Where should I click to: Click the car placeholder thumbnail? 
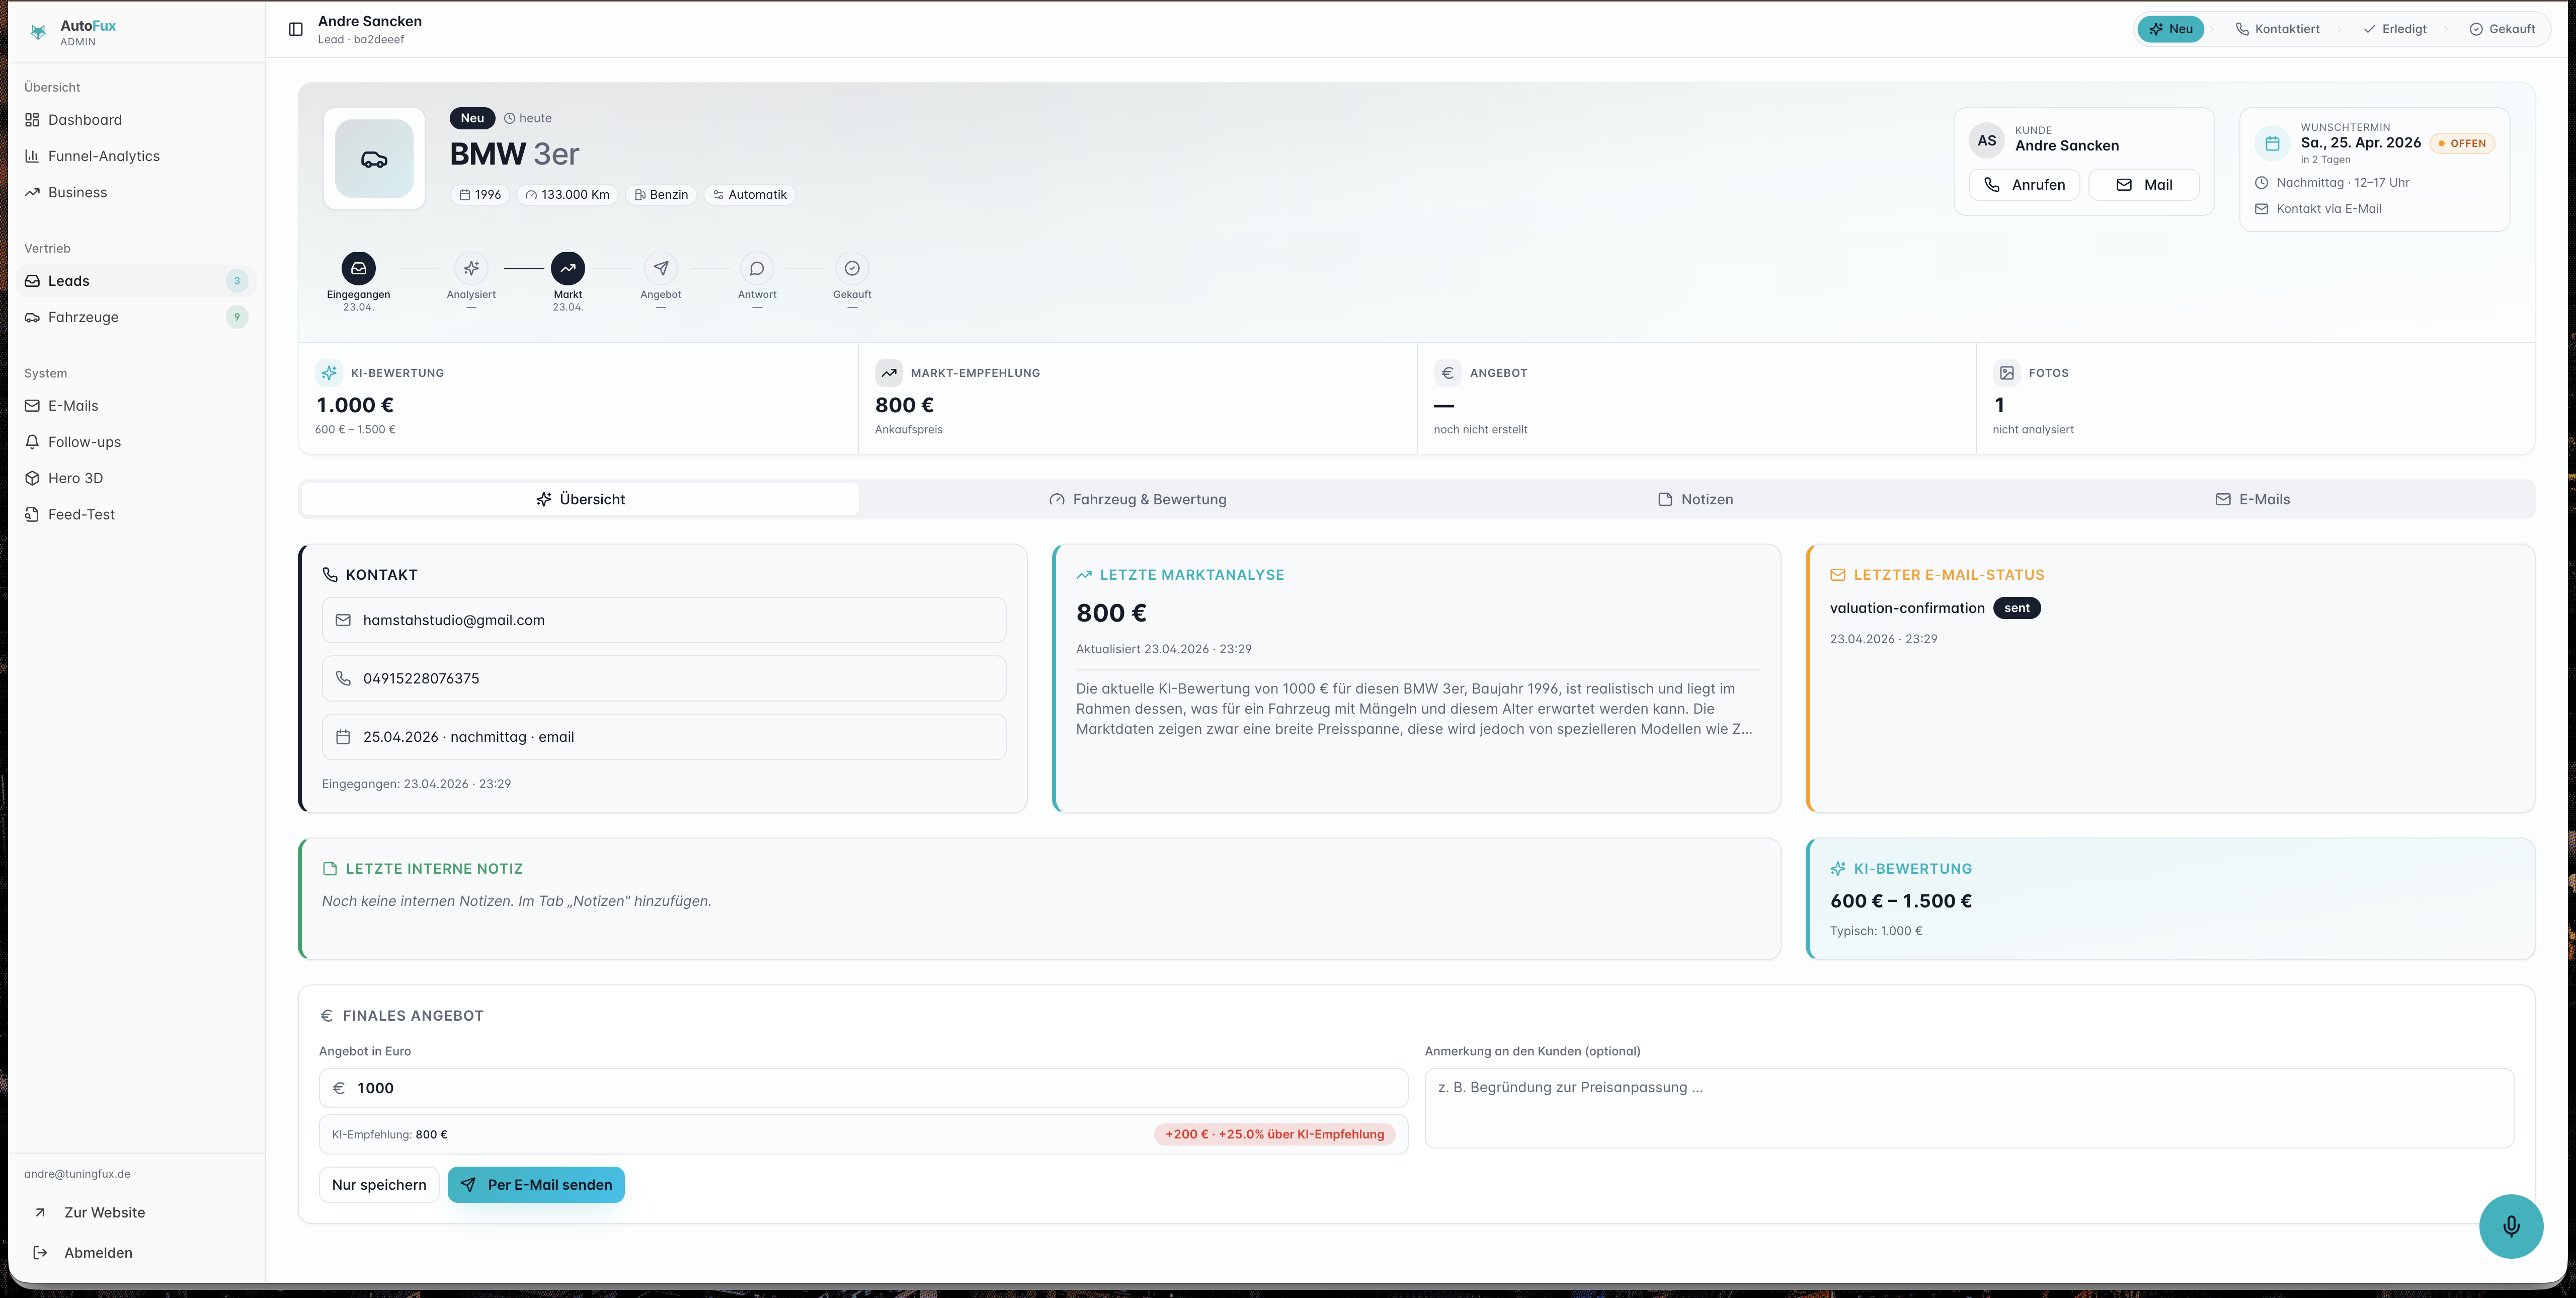coord(374,158)
